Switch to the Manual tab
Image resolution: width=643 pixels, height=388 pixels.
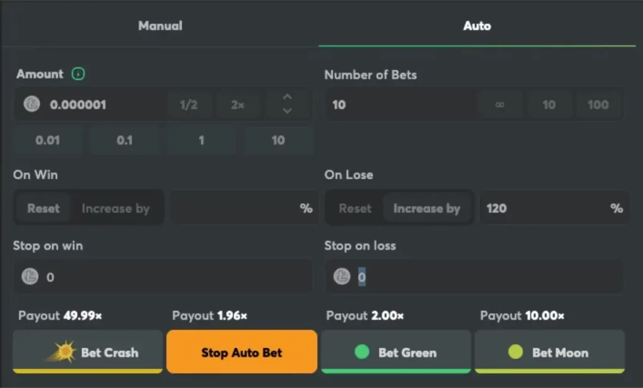(x=160, y=25)
